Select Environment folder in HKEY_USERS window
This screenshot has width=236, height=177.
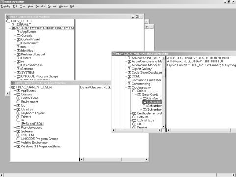pos(29,43)
